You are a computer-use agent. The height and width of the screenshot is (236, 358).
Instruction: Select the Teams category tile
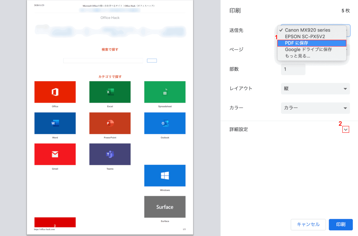click(110, 154)
